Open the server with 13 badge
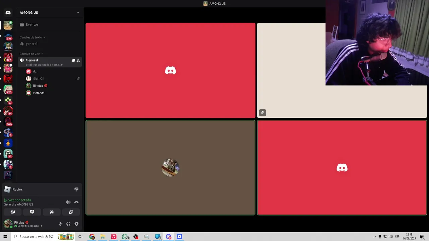This screenshot has height=241, width=429. click(x=8, y=154)
